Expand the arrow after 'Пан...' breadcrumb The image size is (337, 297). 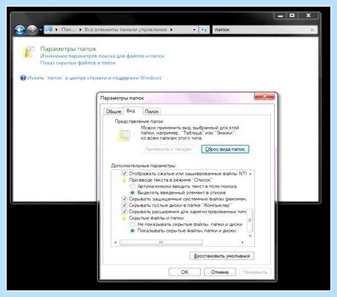click(80, 30)
